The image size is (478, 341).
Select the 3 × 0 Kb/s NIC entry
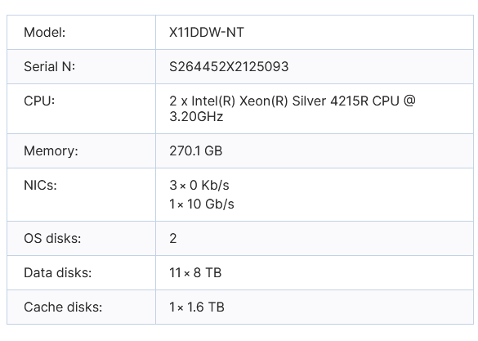pyautogui.click(x=199, y=185)
